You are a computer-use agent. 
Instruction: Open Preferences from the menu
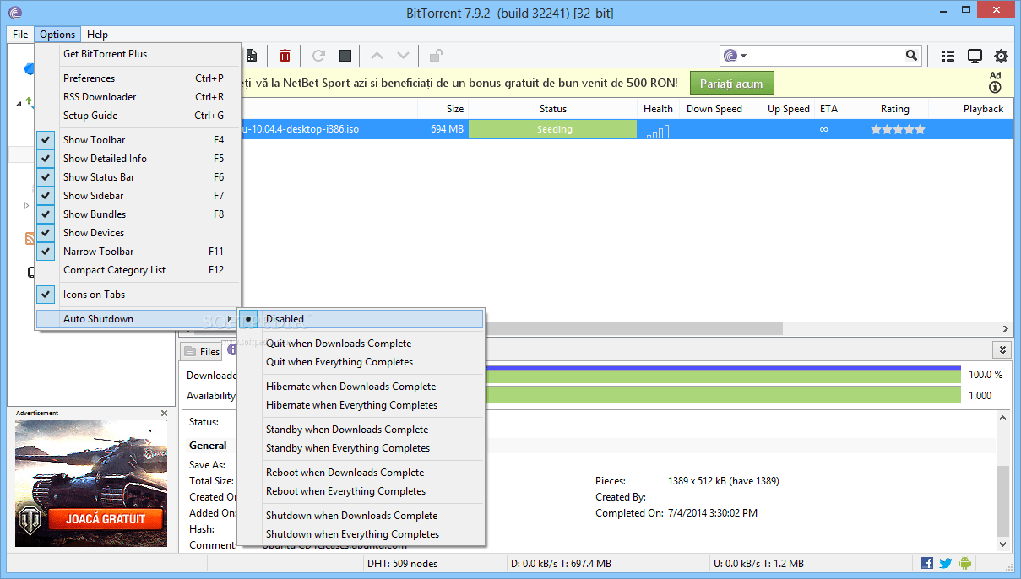[x=138, y=78]
